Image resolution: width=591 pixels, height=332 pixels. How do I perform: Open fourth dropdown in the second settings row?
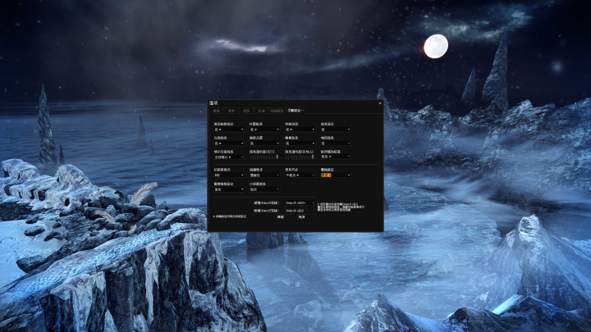336,143
